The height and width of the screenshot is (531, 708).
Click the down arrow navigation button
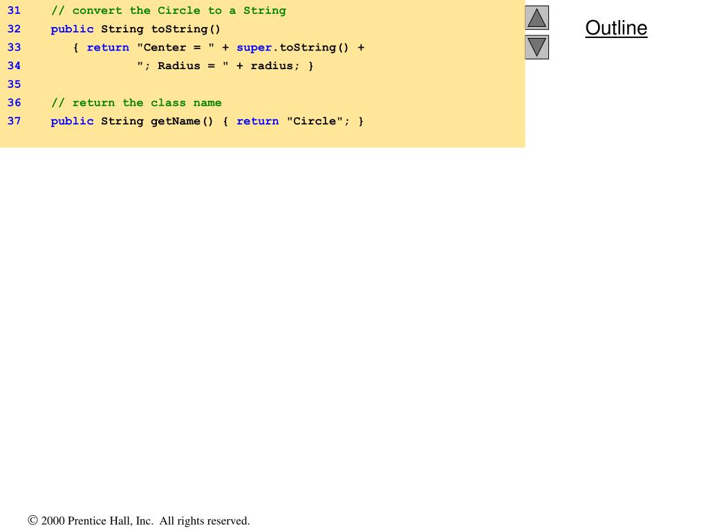tap(537, 48)
